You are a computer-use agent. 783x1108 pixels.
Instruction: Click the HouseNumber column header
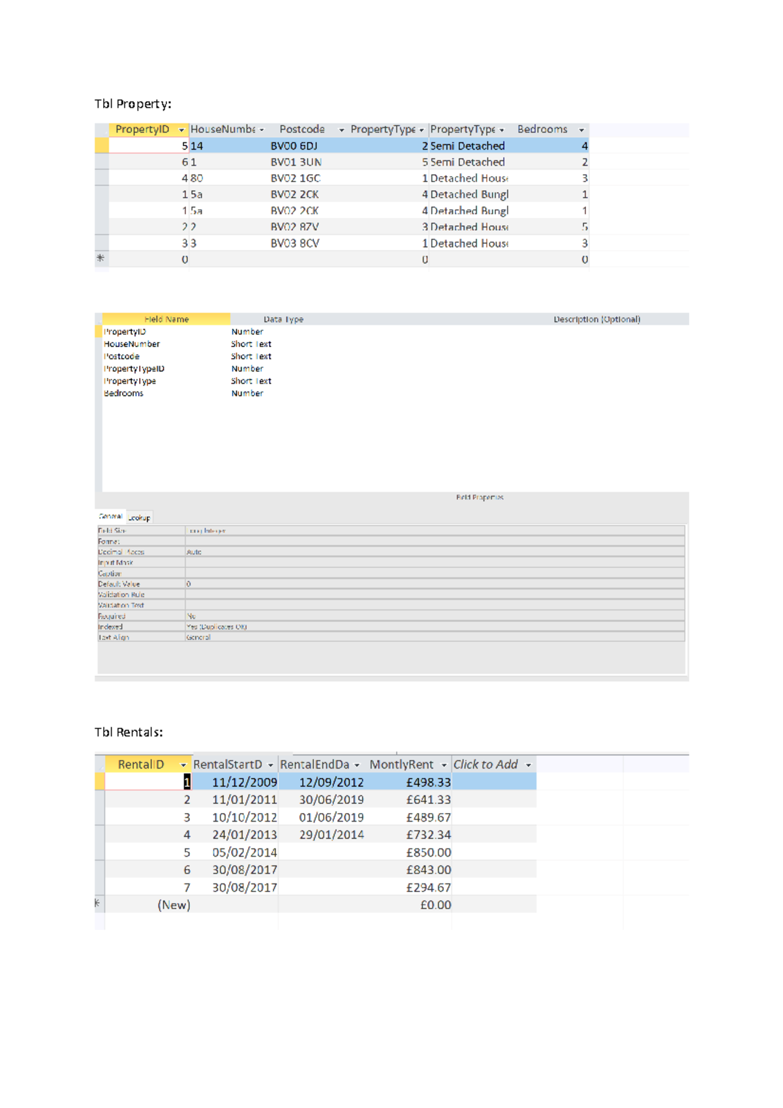coord(223,130)
